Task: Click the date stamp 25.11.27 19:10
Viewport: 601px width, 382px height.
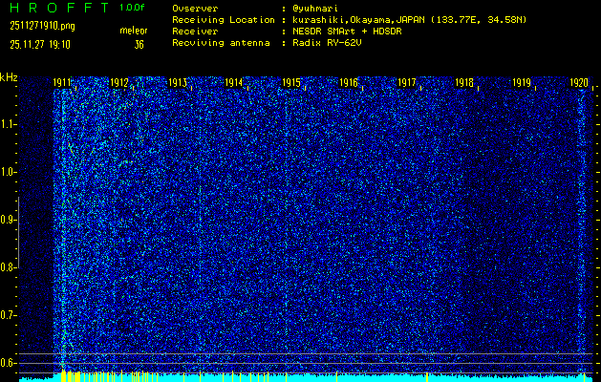Action: (40, 45)
